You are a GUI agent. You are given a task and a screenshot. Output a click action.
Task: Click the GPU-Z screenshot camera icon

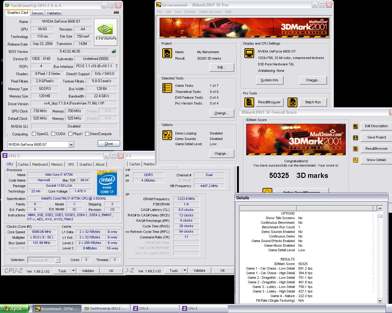(116, 13)
